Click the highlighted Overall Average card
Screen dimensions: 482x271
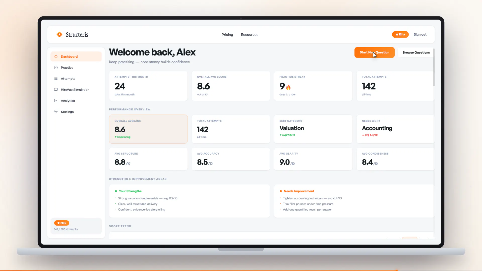[148, 129]
